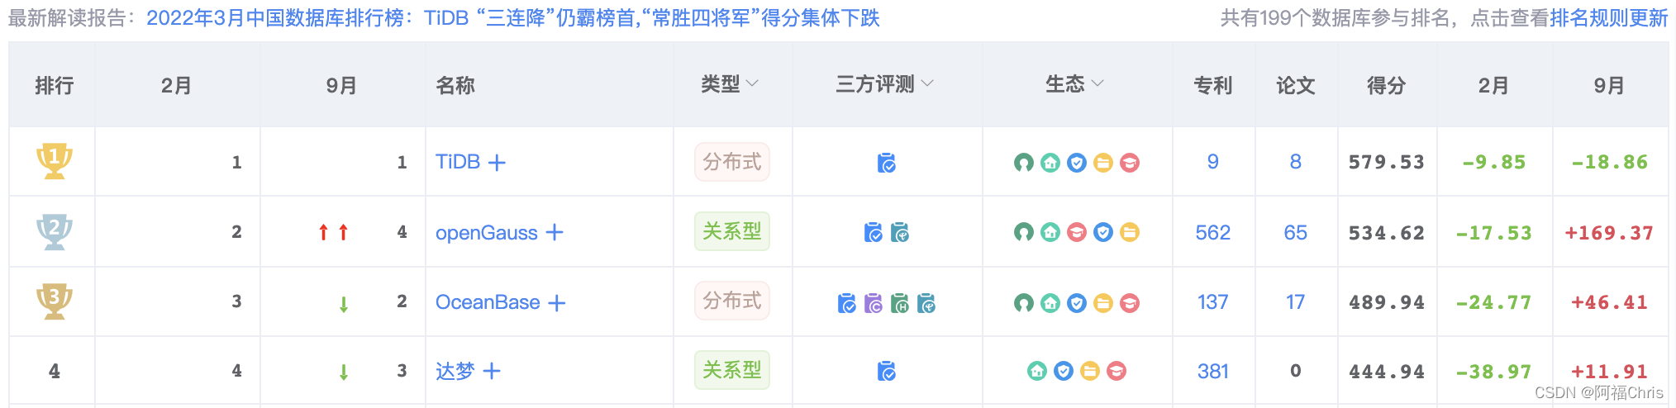Viewport: 1676px width, 408px height.
Task: Expand TiDB row with plus icon
Action: point(497,163)
